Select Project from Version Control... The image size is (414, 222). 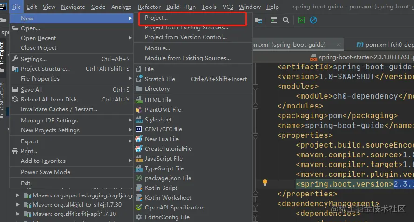(x=193, y=37)
